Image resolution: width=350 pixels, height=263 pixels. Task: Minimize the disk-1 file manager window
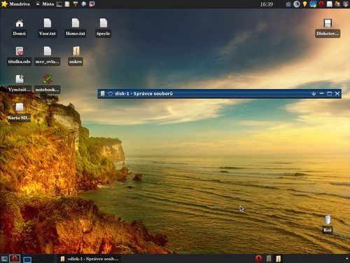(x=321, y=93)
